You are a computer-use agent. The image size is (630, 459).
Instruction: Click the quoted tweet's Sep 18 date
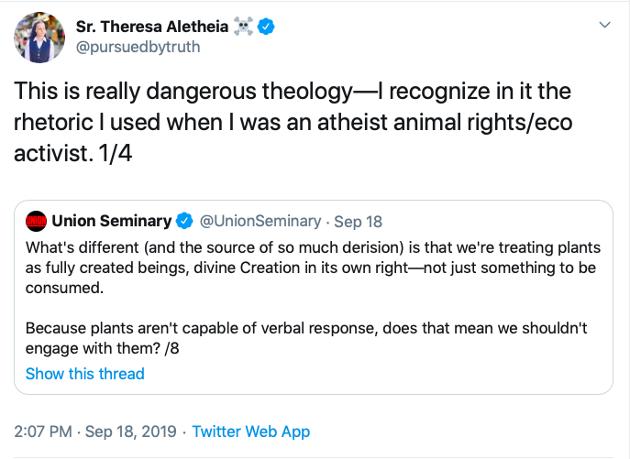pyautogui.click(x=359, y=221)
